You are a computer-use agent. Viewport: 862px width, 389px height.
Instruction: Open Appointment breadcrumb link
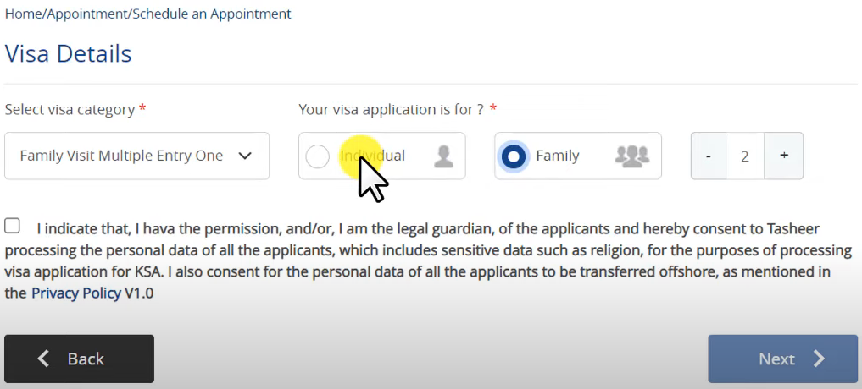(88, 14)
